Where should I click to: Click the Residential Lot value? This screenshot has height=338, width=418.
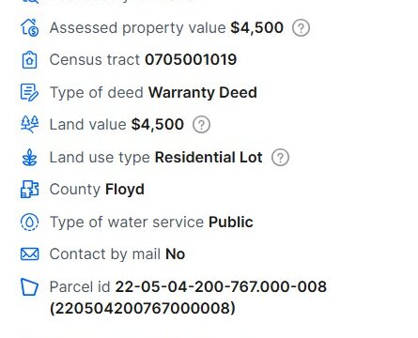tap(209, 157)
